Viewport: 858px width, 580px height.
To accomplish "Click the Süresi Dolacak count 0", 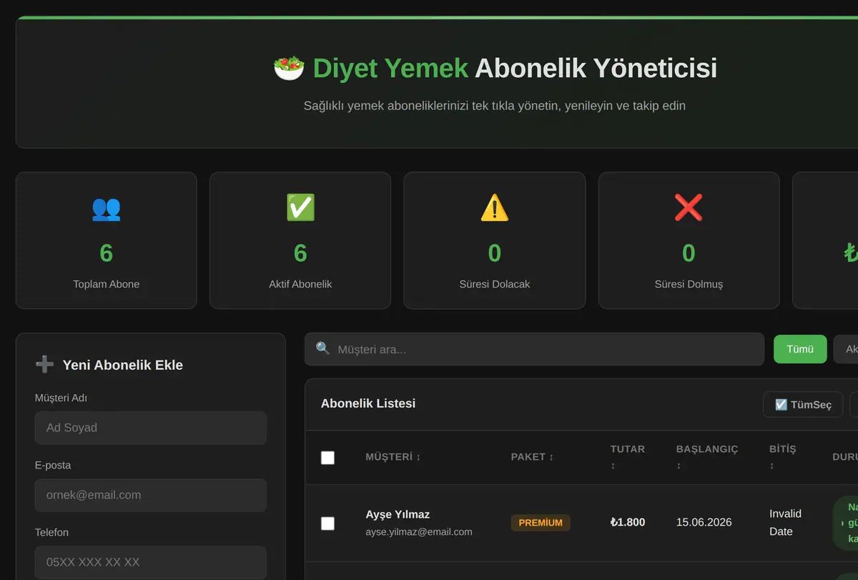I will point(495,253).
